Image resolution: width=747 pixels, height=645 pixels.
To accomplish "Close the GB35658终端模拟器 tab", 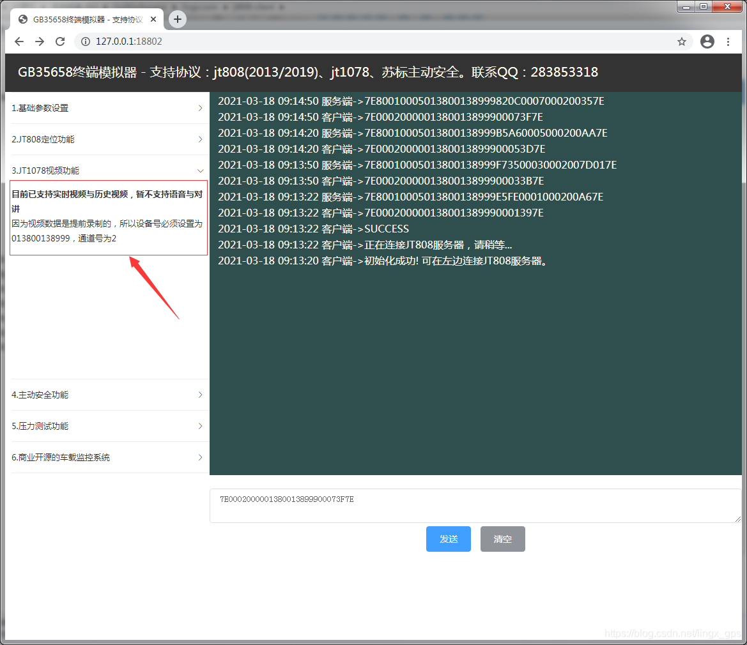I will pyautogui.click(x=153, y=20).
